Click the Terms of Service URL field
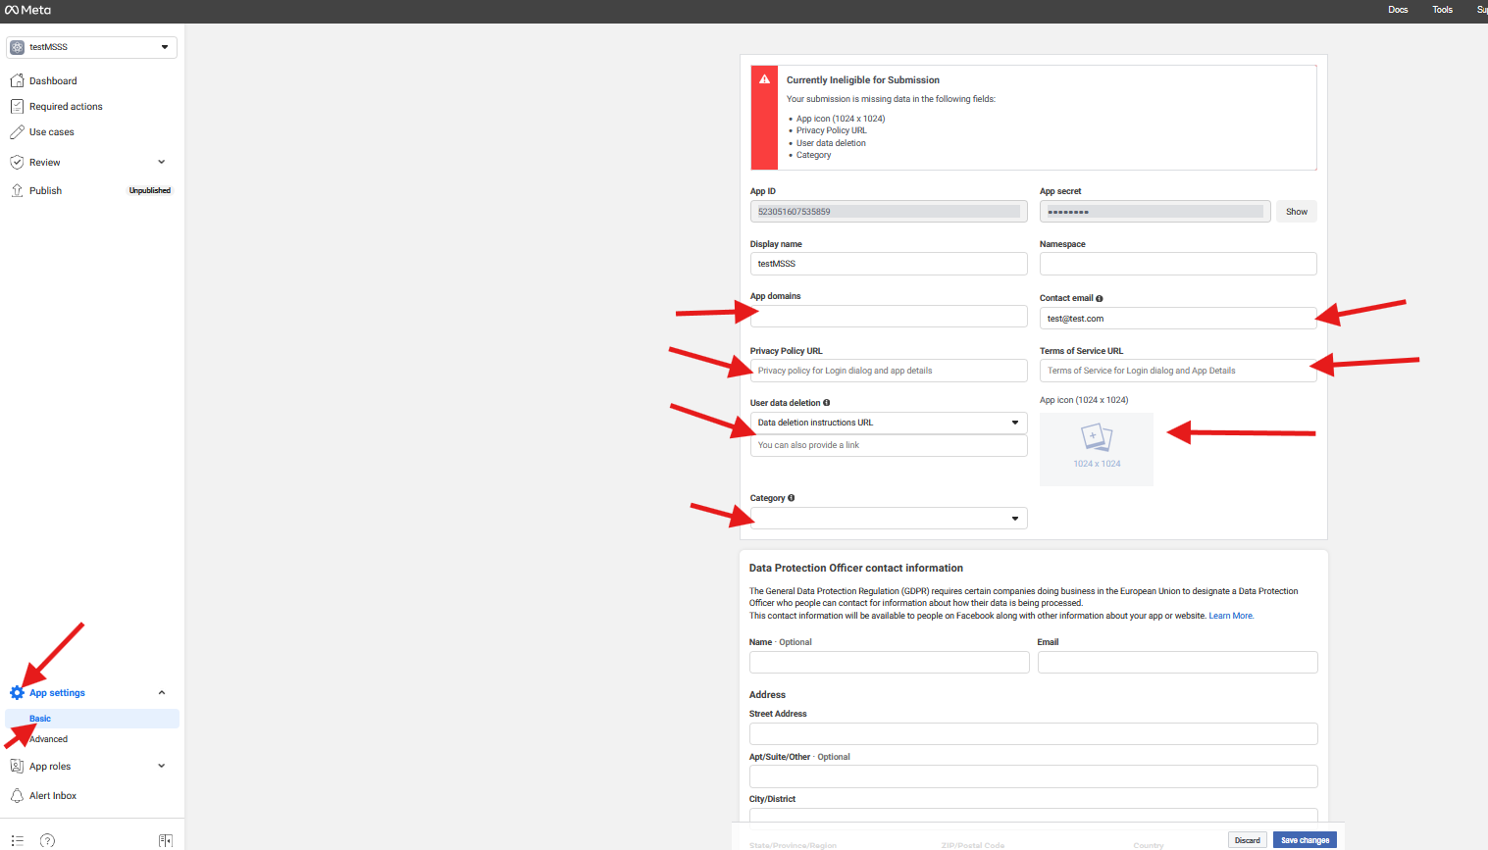This screenshot has height=850, width=1488. click(x=1178, y=371)
